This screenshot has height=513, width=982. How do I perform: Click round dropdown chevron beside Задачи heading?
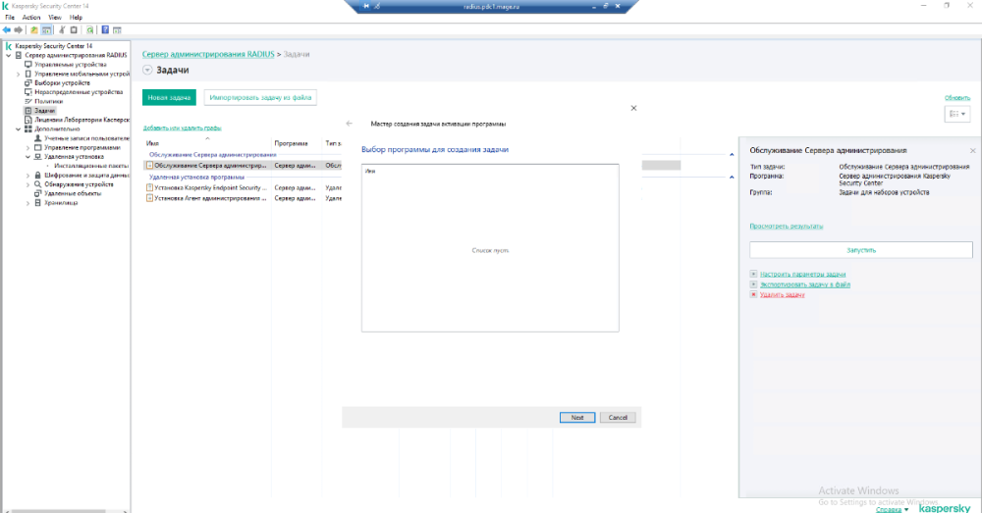[x=147, y=70]
